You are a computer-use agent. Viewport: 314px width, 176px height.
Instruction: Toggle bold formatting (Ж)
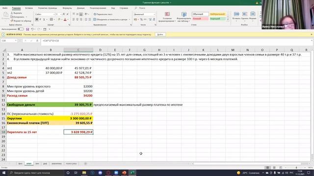click(x=37, y=20)
